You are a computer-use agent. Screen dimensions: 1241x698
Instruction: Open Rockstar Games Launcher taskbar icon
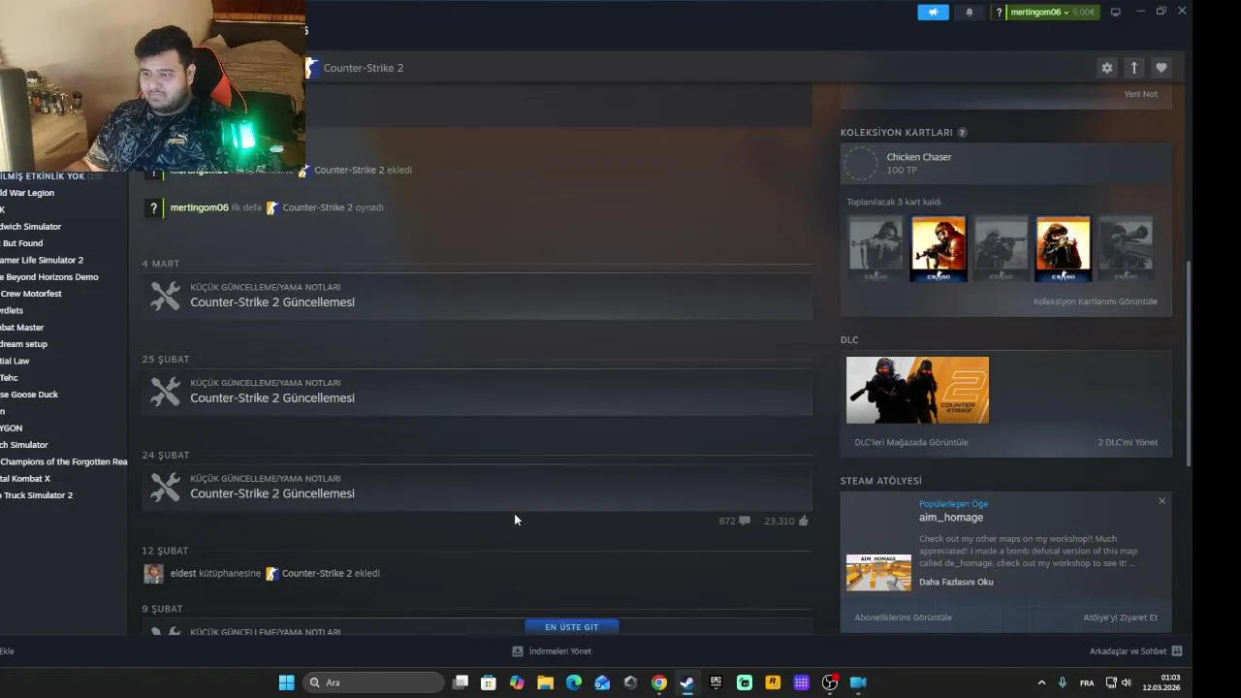[773, 682]
